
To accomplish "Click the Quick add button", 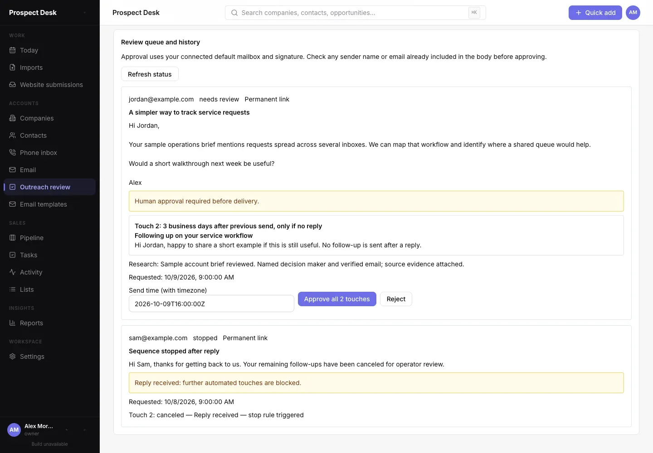I will (x=595, y=13).
